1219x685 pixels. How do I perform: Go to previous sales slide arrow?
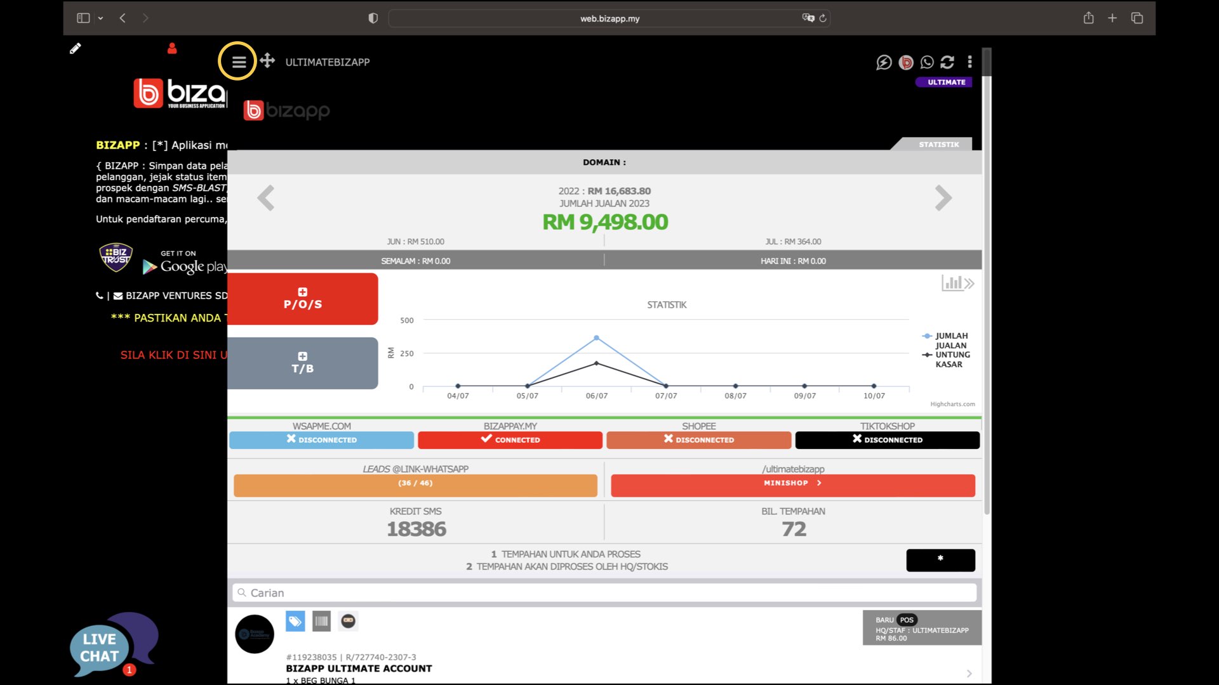point(265,198)
